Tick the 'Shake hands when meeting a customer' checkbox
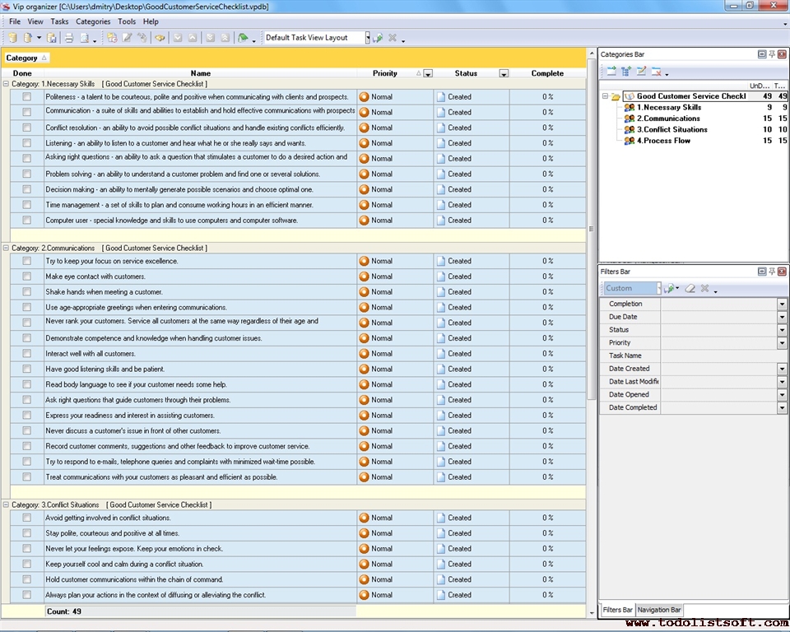Image resolution: width=790 pixels, height=632 pixels. [x=27, y=292]
